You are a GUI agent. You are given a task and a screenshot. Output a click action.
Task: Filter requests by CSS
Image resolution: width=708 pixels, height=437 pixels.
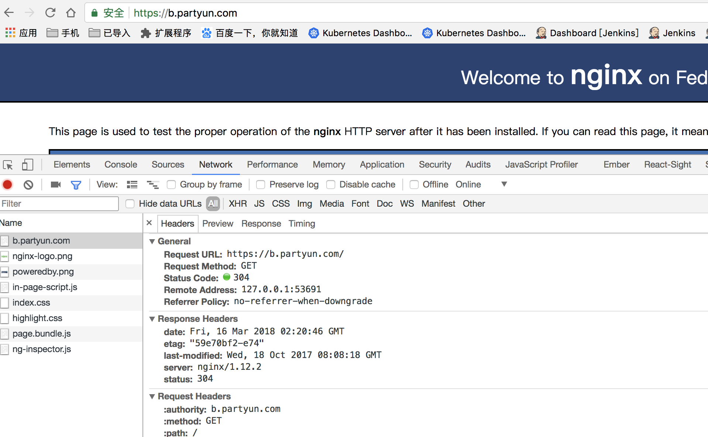point(281,204)
